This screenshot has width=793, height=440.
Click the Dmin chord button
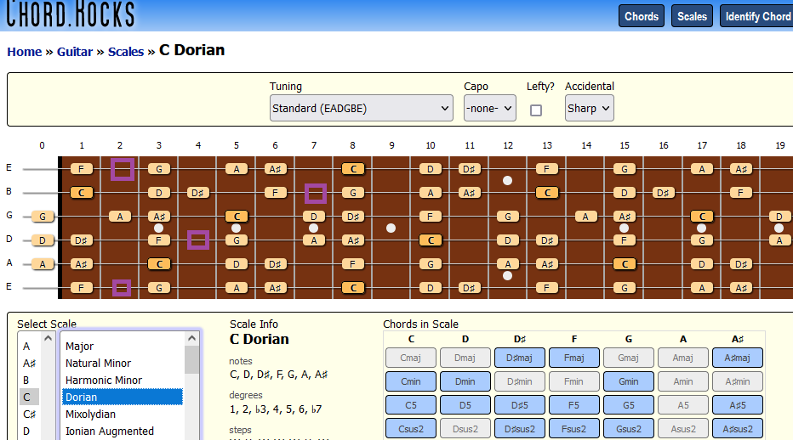[x=465, y=381]
